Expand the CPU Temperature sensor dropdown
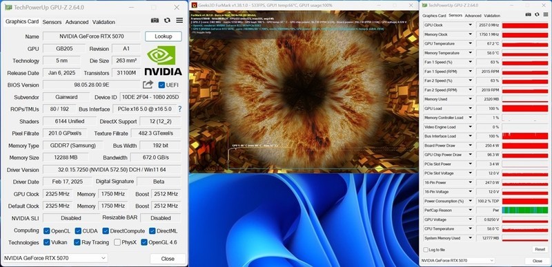 point(470,228)
